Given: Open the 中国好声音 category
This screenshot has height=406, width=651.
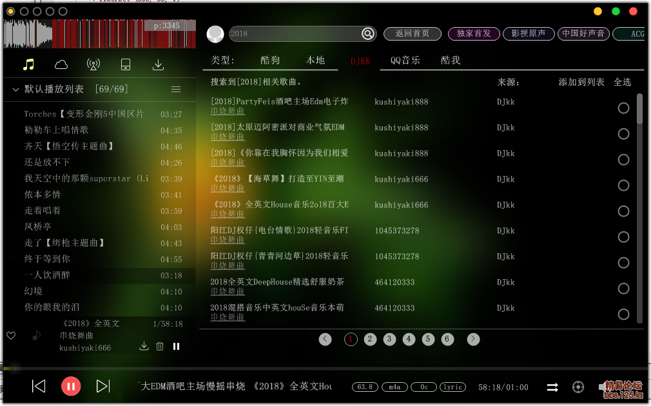Looking at the screenshot, I should coord(583,34).
